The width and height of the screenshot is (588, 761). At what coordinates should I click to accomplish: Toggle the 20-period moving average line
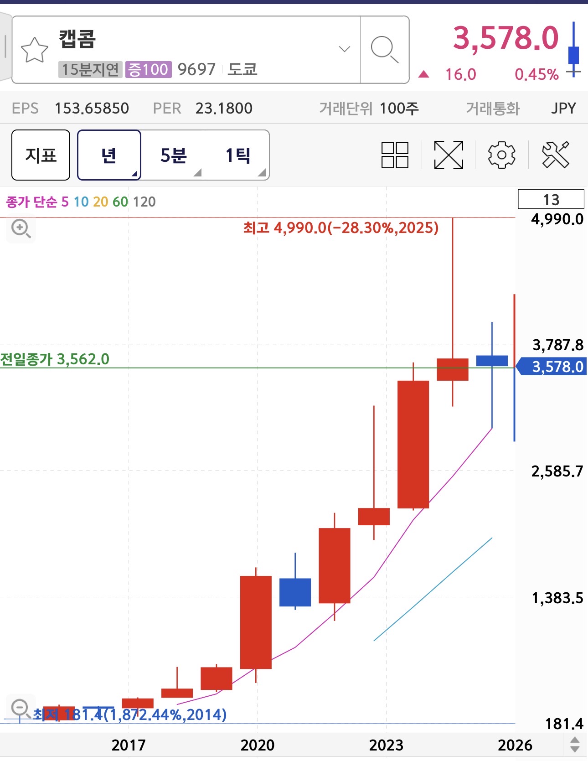tap(100, 202)
